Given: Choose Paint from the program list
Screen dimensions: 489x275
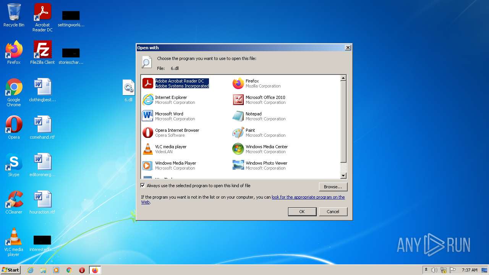Looking at the screenshot, I should 259,133.
